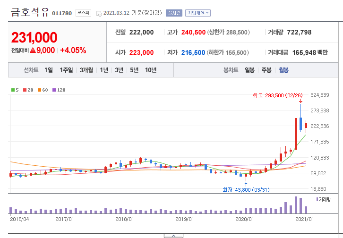The height and width of the screenshot is (238, 343).
Task: Click the 273,838 price axis label
Action: click(320, 110)
